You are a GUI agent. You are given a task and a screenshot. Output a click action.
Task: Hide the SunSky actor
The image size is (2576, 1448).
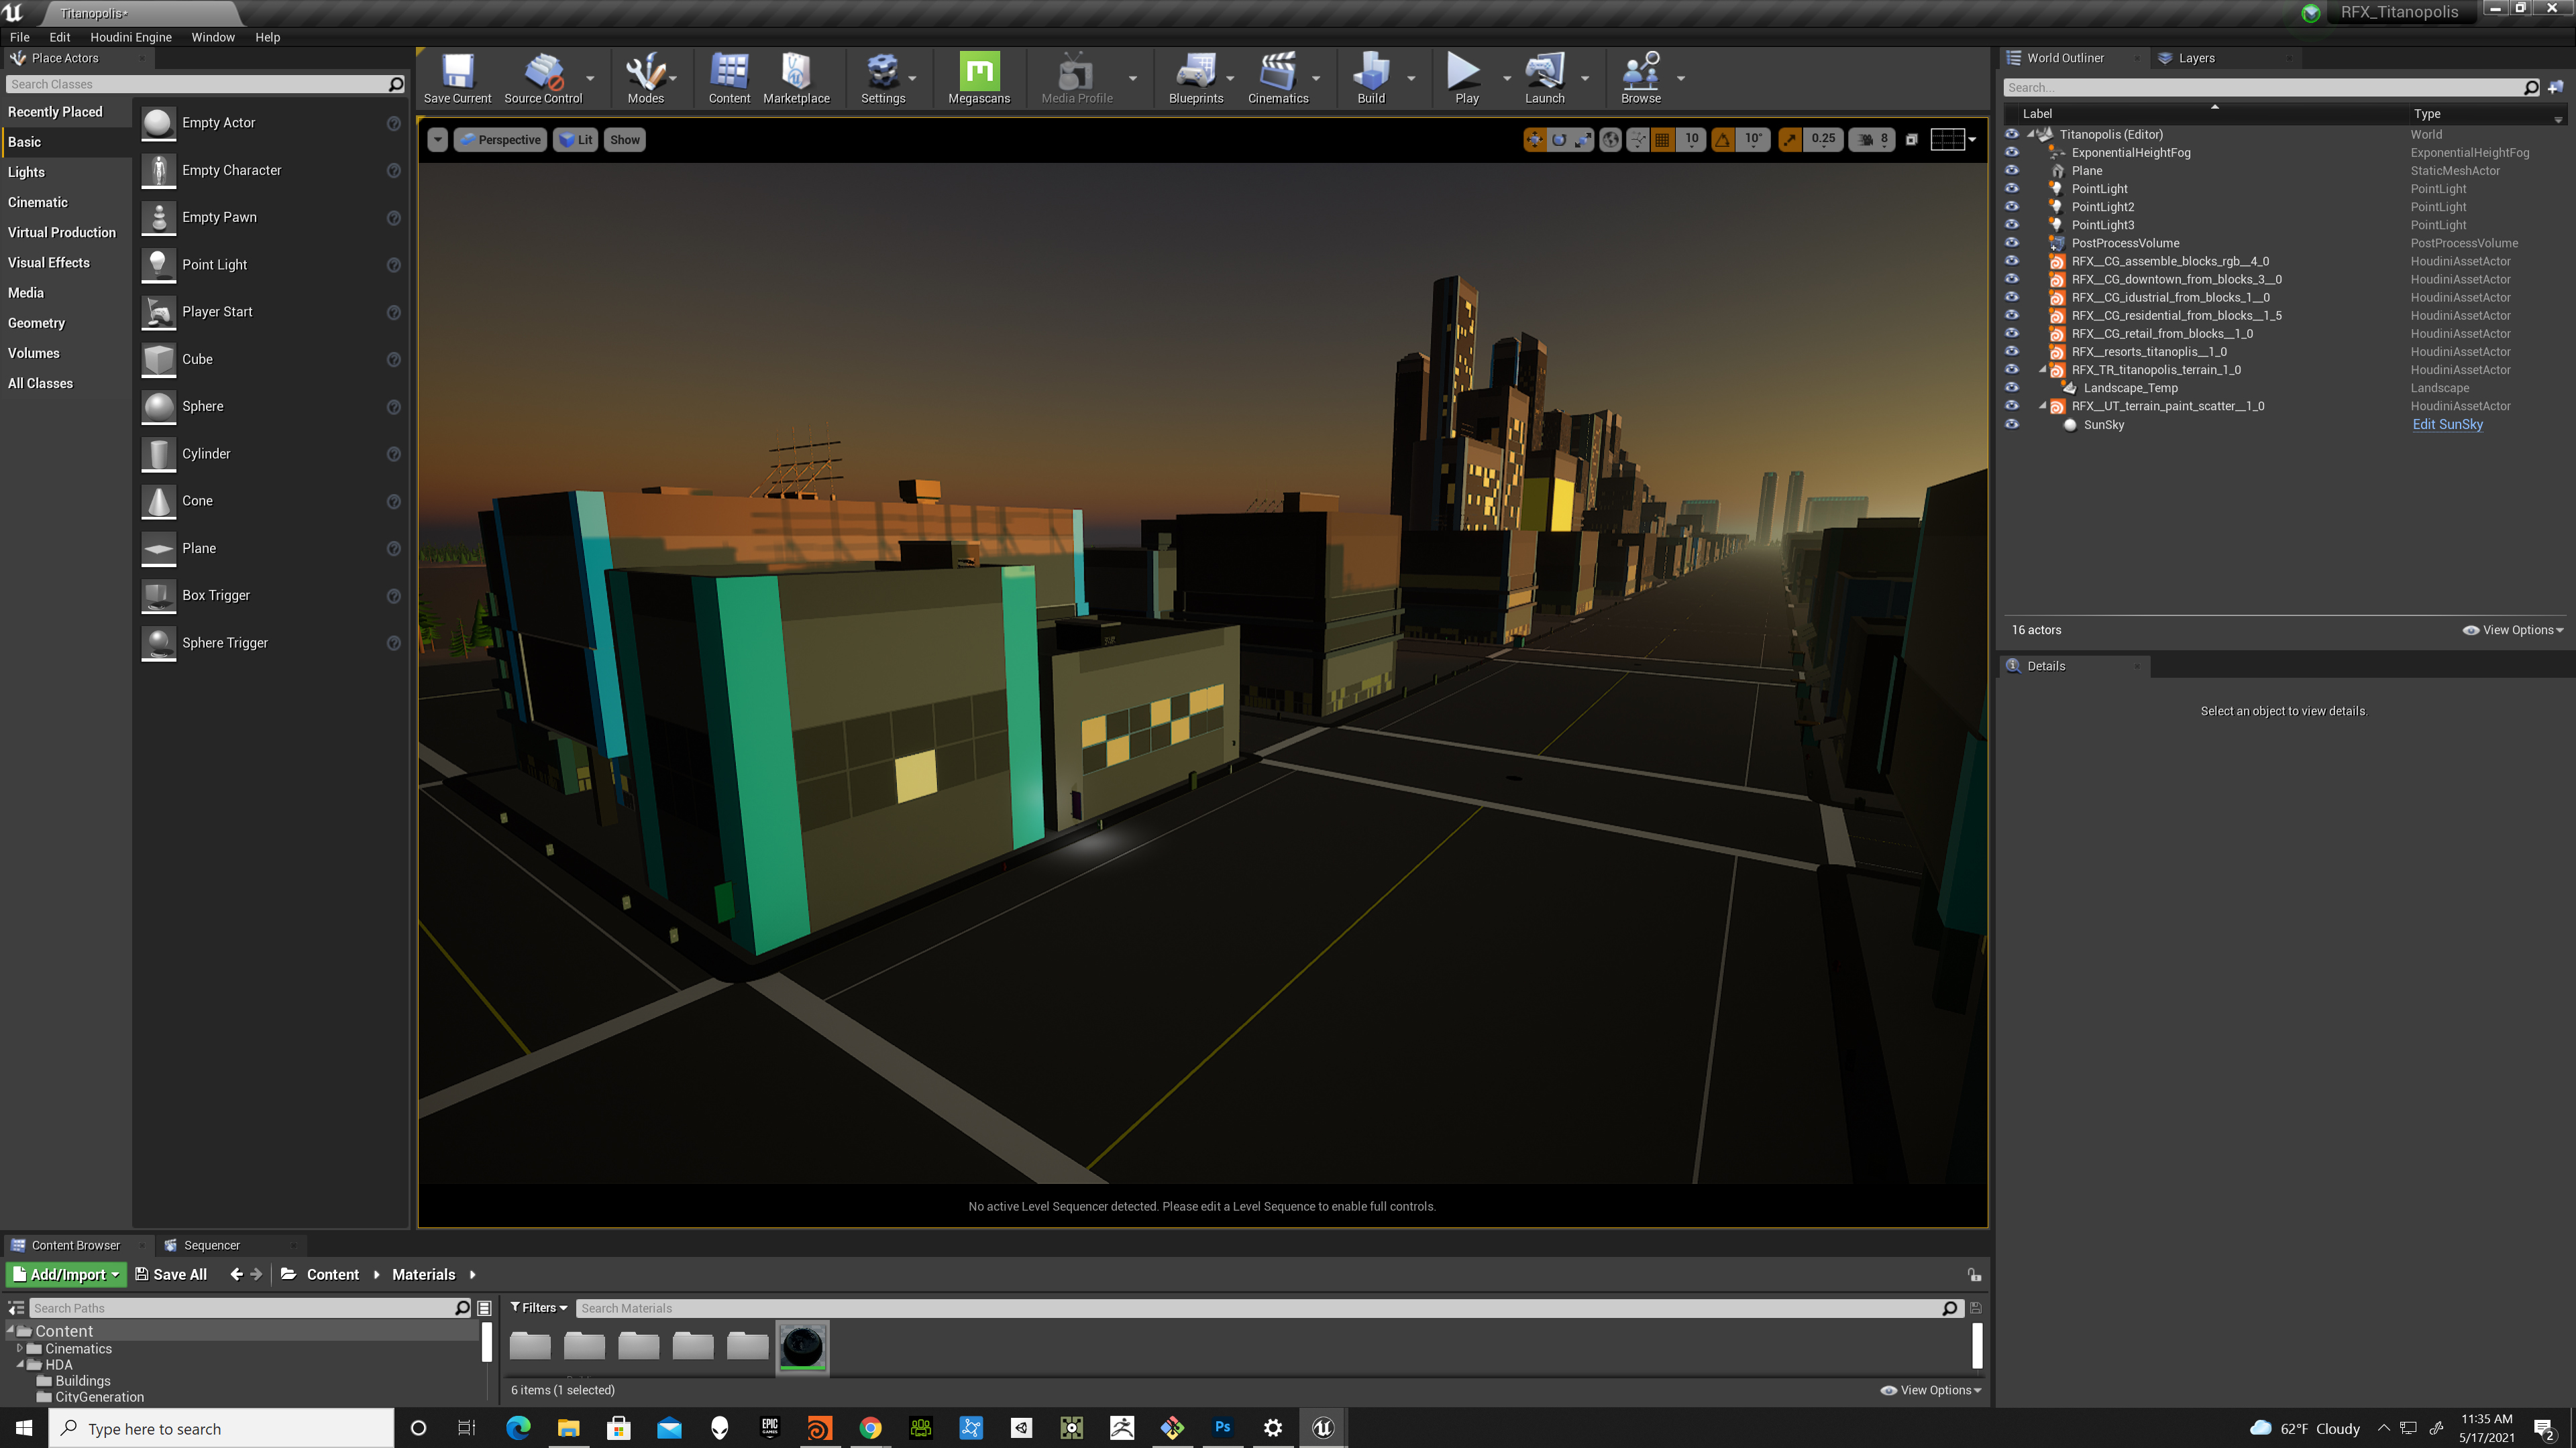[2012, 425]
